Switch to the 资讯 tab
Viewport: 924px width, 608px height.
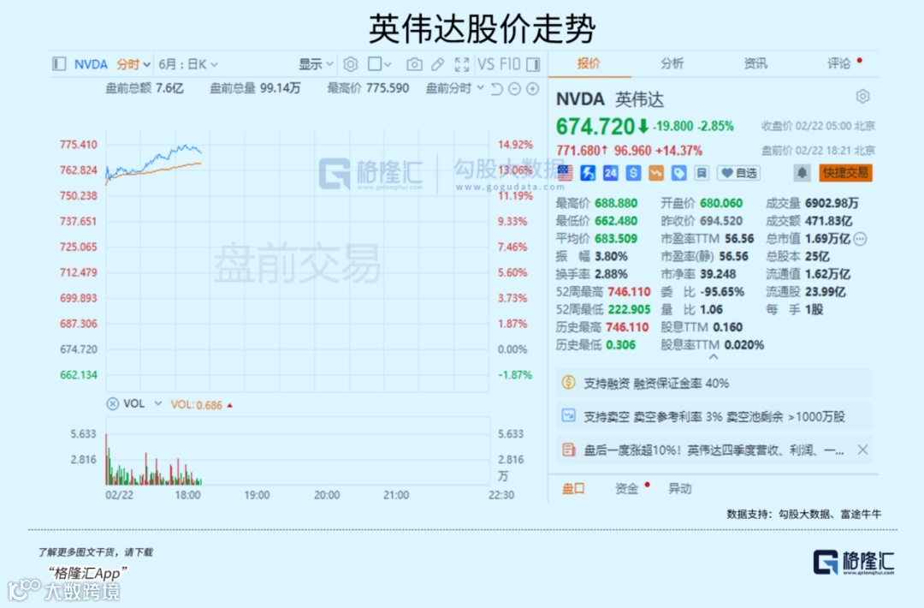click(755, 63)
